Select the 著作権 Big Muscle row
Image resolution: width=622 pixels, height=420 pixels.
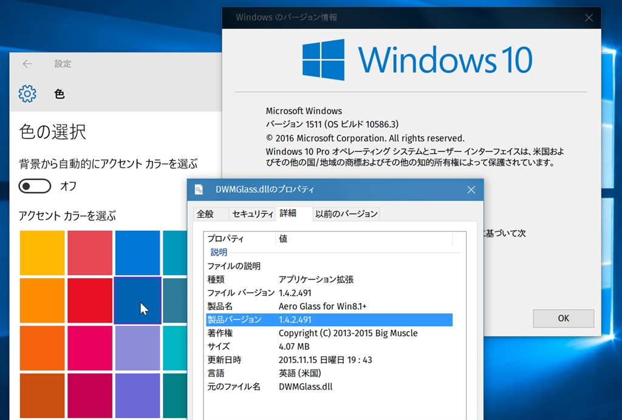click(x=329, y=333)
